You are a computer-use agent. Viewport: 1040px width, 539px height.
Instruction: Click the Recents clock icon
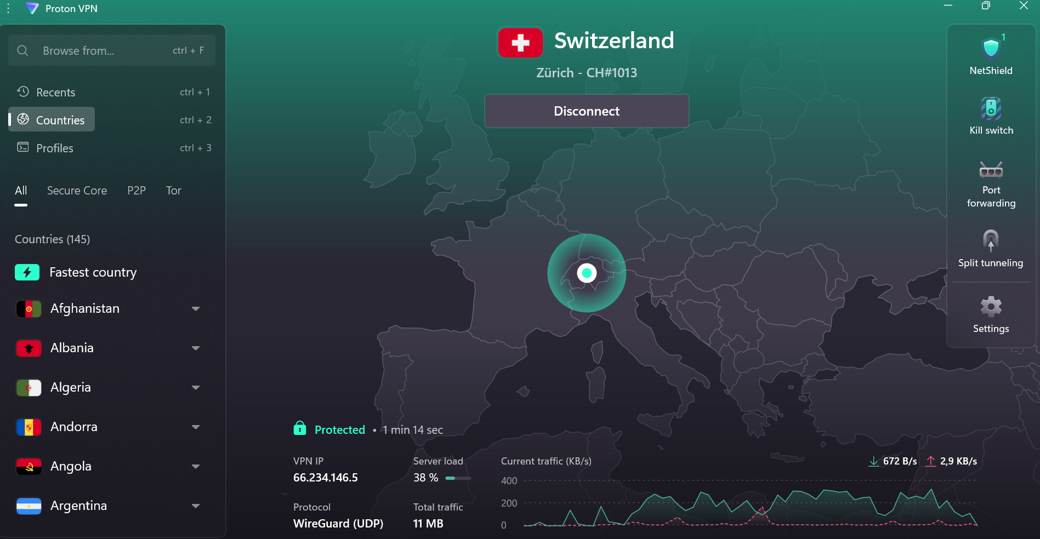click(23, 91)
